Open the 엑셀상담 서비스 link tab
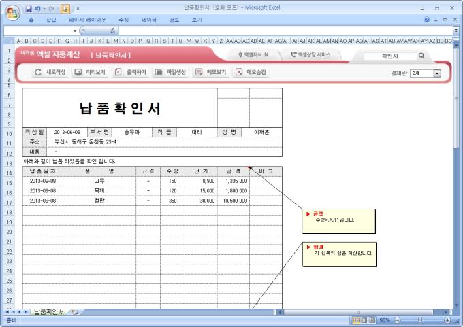 coord(310,54)
